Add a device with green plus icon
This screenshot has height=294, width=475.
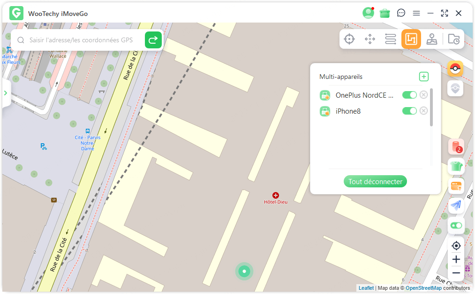(423, 77)
